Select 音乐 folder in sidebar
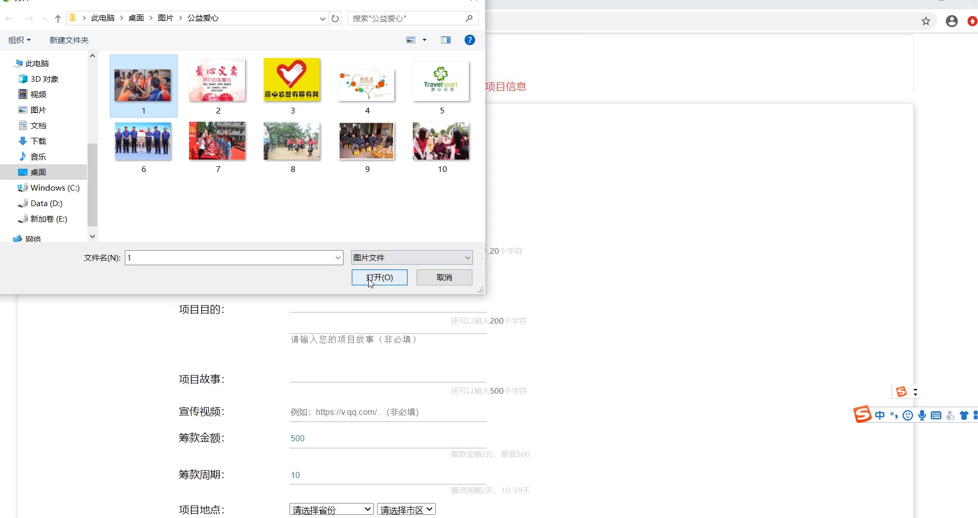Viewport: 978px width, 518px height. click(x=33, y=156)
